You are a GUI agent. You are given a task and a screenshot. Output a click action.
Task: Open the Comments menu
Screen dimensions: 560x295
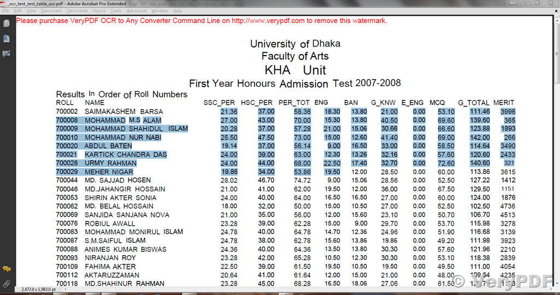[77, 11]
